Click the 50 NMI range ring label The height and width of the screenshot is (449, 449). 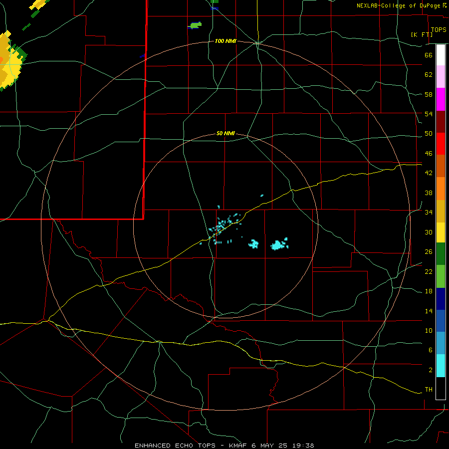(225, 133)
